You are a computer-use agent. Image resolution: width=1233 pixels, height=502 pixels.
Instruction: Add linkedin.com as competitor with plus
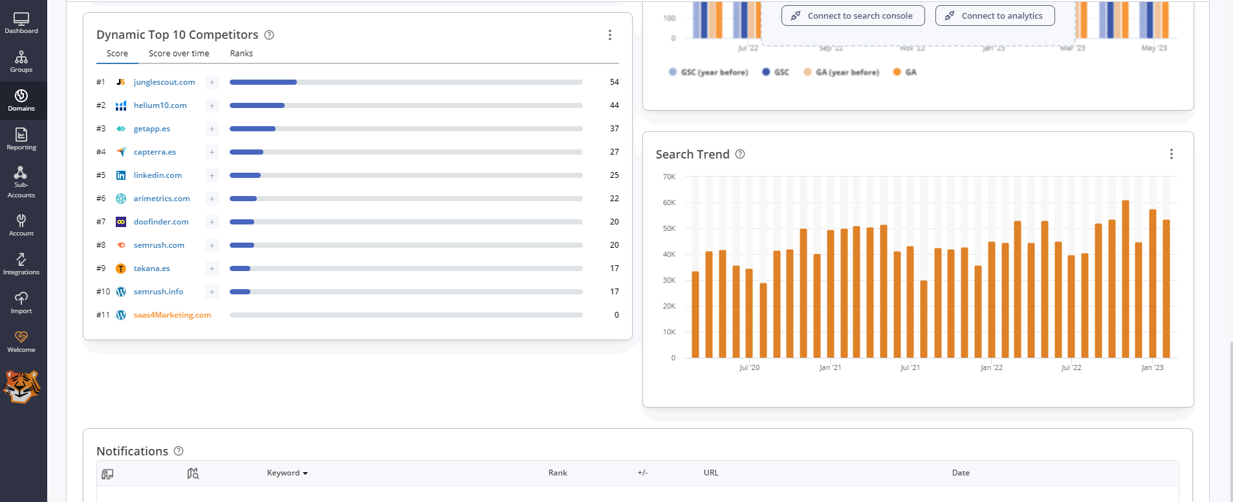pos(212,175)
